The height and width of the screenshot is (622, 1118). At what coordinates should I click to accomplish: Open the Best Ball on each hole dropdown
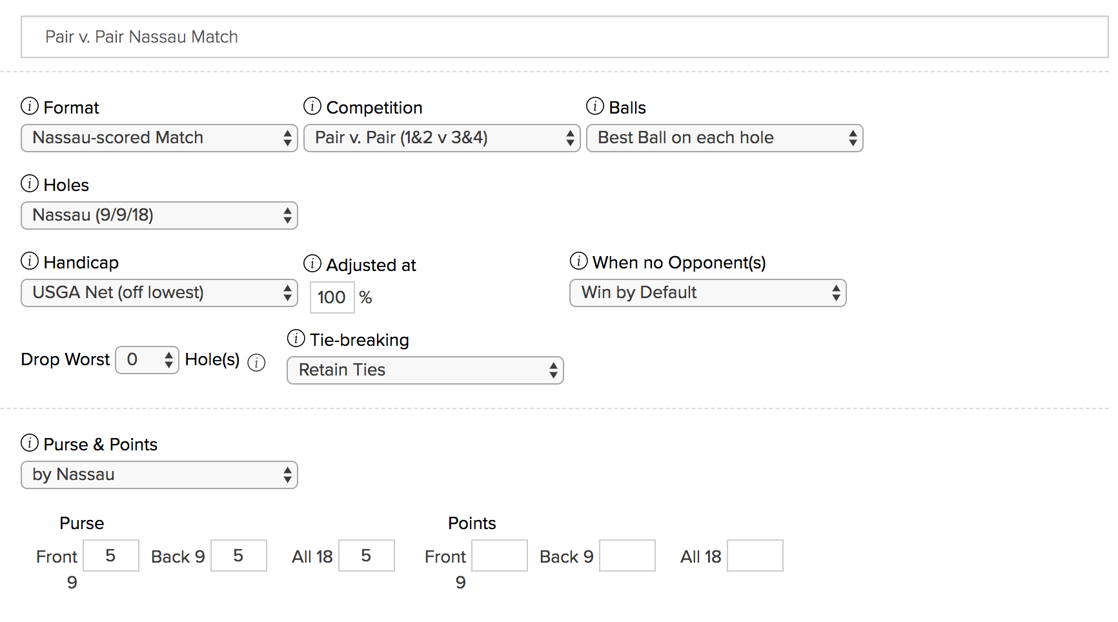click(724, 138)
